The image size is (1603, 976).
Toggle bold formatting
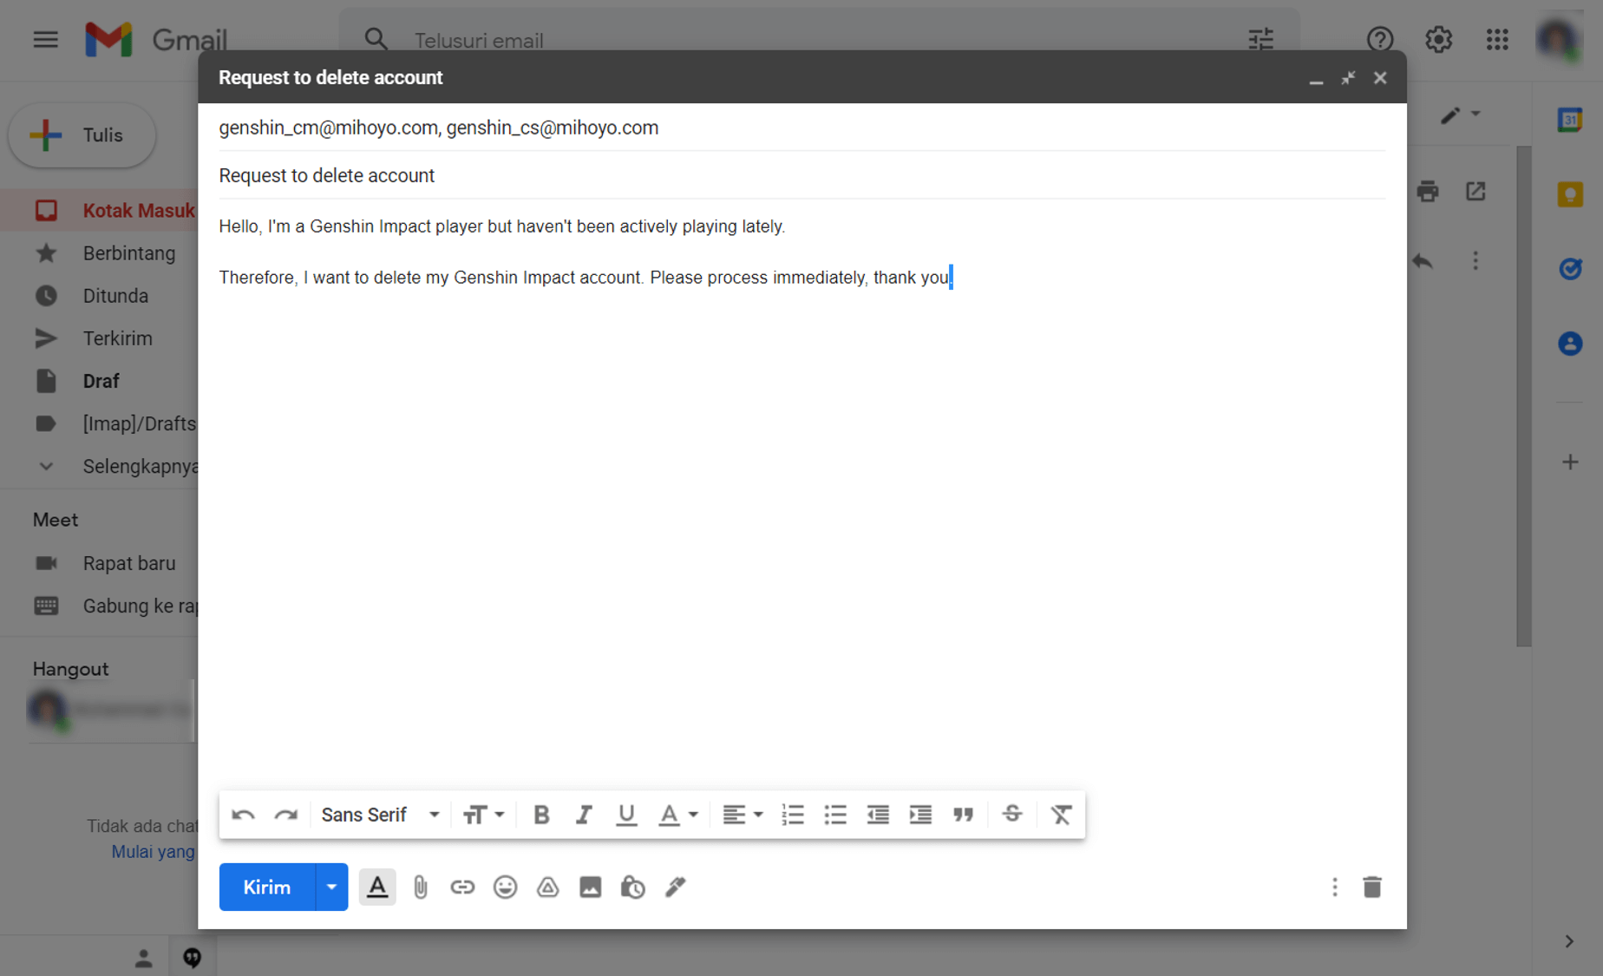coord(541,815)
